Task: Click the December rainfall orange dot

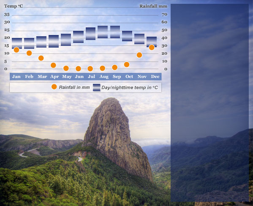Action: [x=152, y=48]
